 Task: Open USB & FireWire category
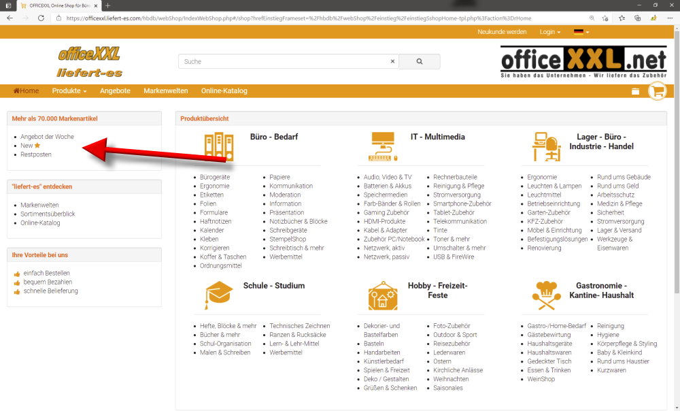click(454, 257)
